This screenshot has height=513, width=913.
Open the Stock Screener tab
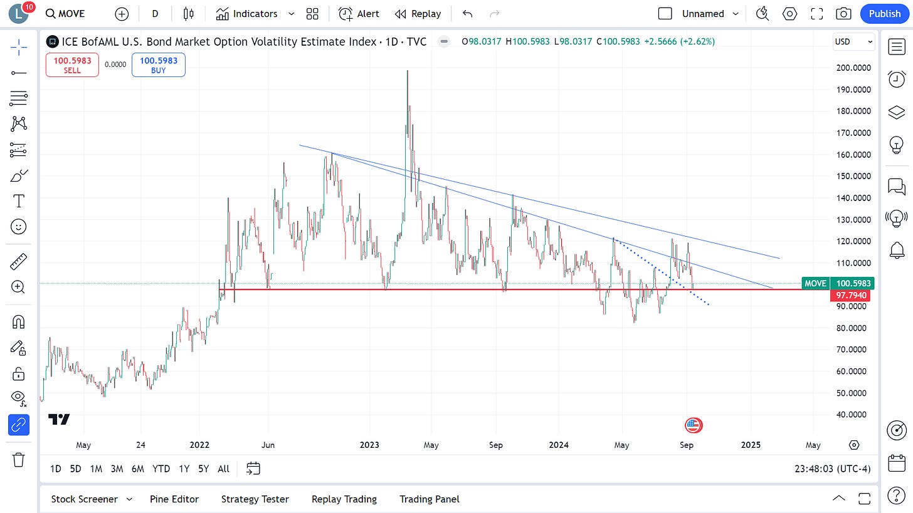[85, 499]
